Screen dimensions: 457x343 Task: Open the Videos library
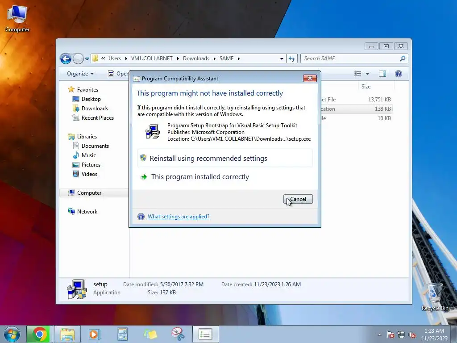[89, 174]
